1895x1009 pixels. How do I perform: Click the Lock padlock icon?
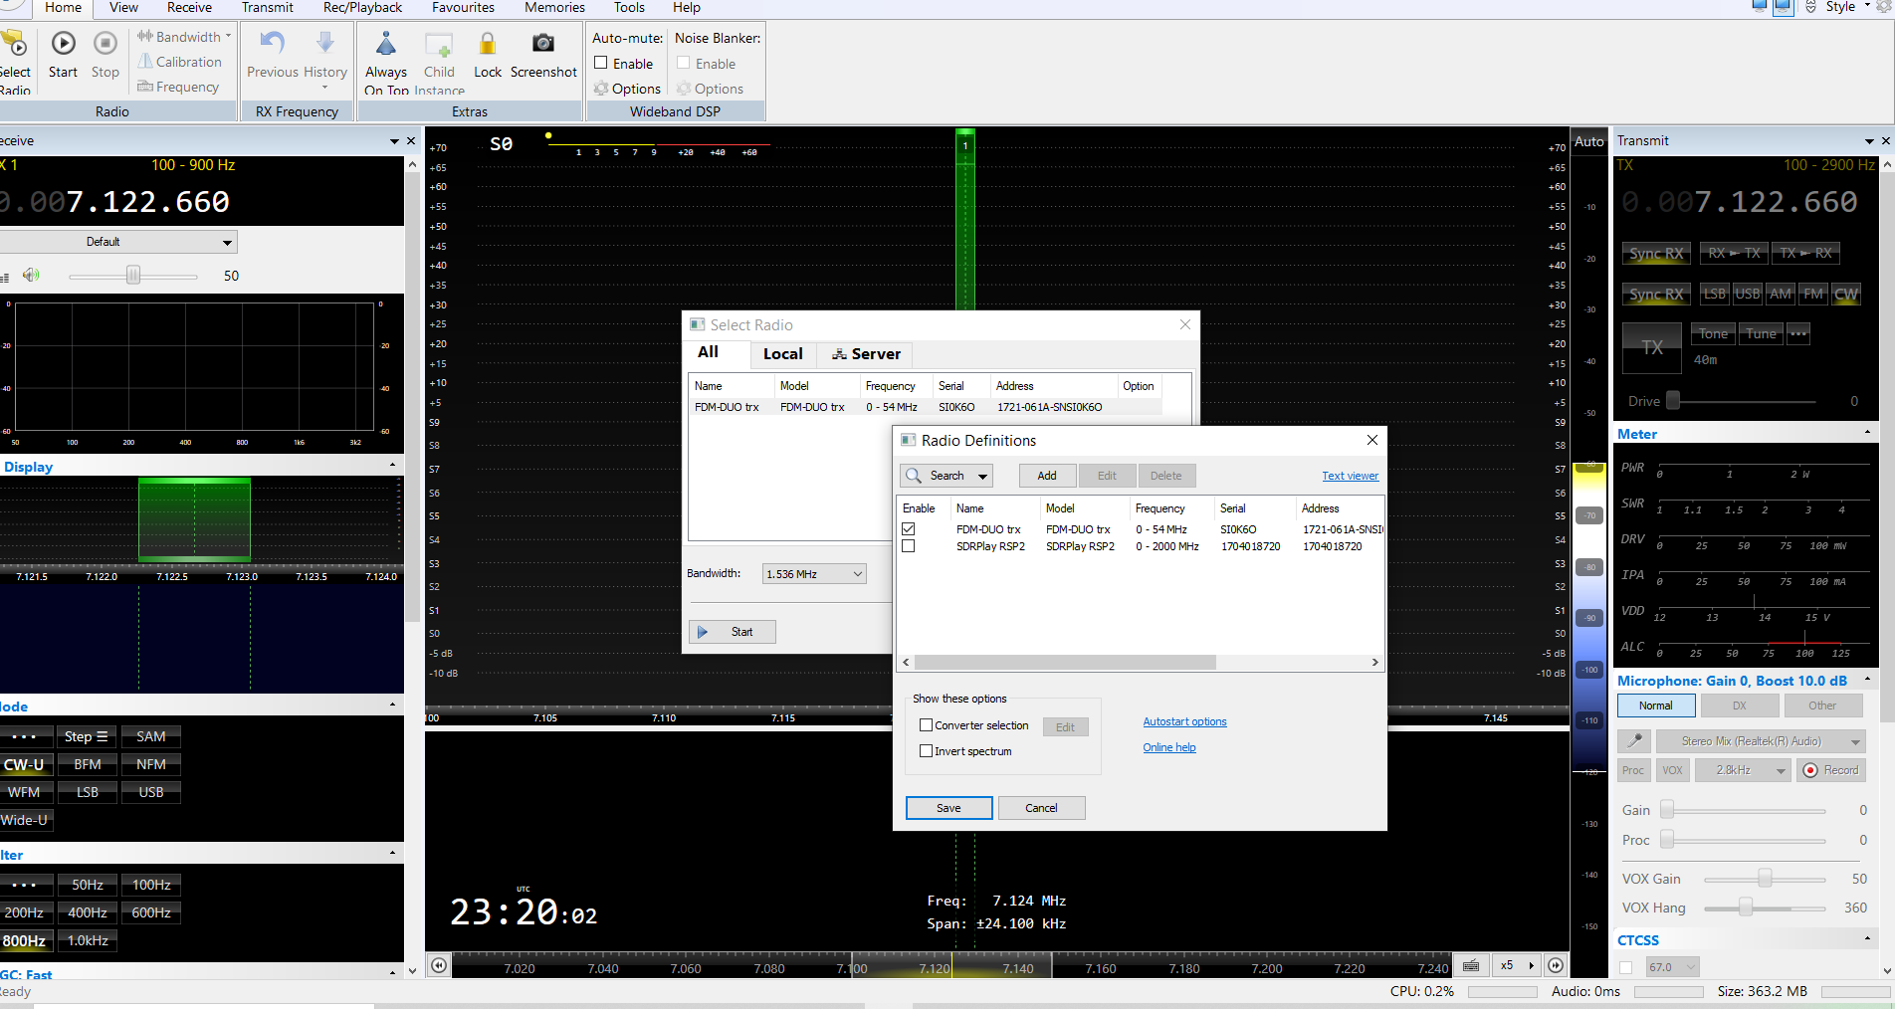tap(487, 44)
